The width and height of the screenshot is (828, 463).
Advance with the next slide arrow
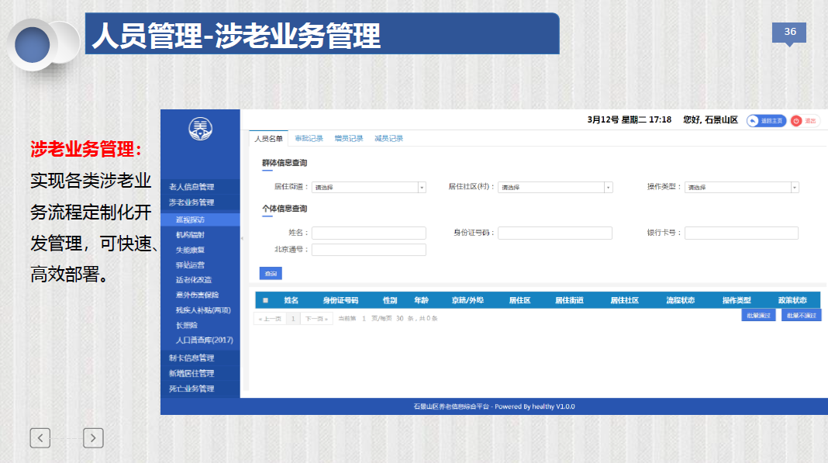click(93, 437)
